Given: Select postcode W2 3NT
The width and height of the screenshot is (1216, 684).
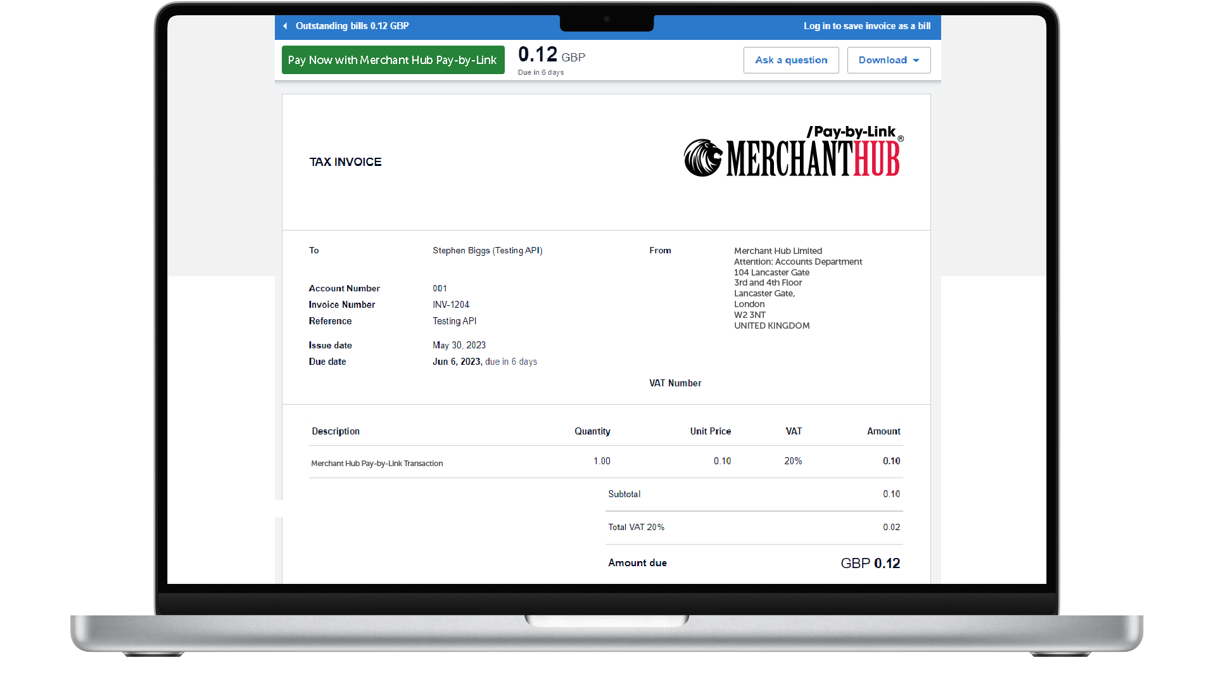Looking at the screenshot, I should [750, 315].
